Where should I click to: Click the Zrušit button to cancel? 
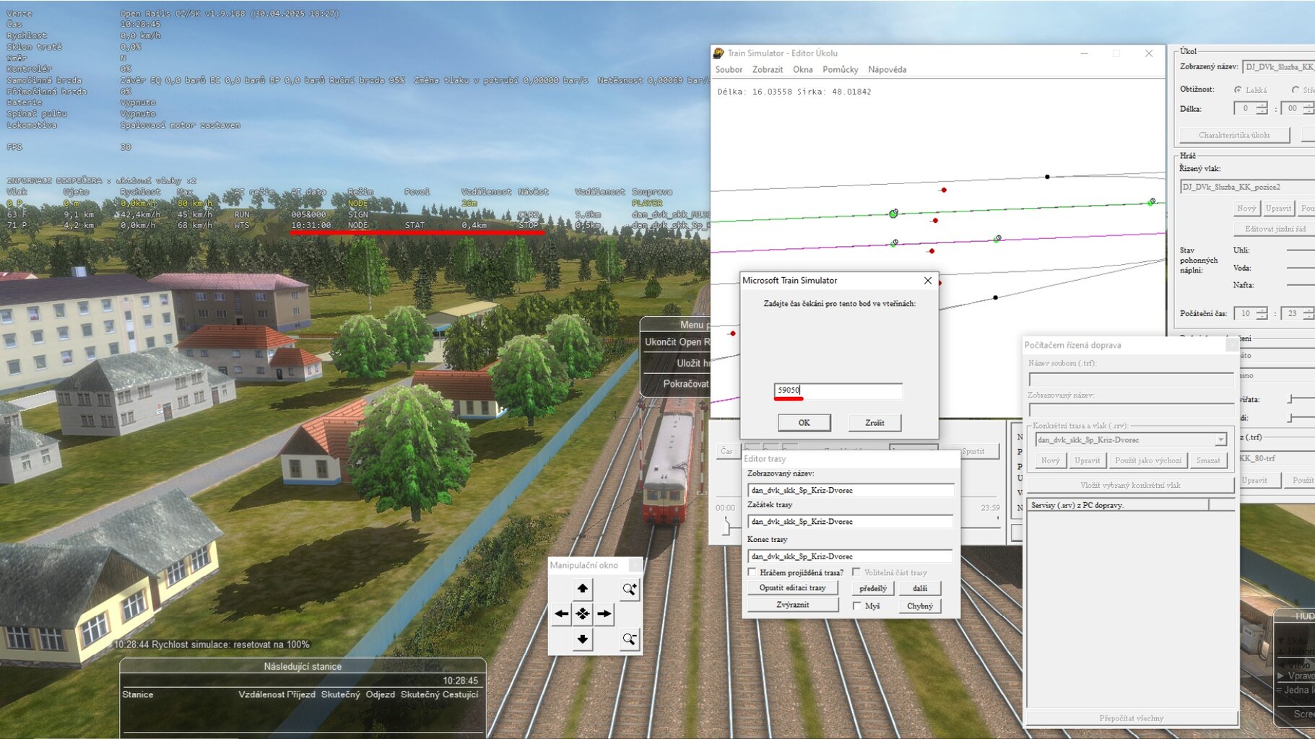875,423
